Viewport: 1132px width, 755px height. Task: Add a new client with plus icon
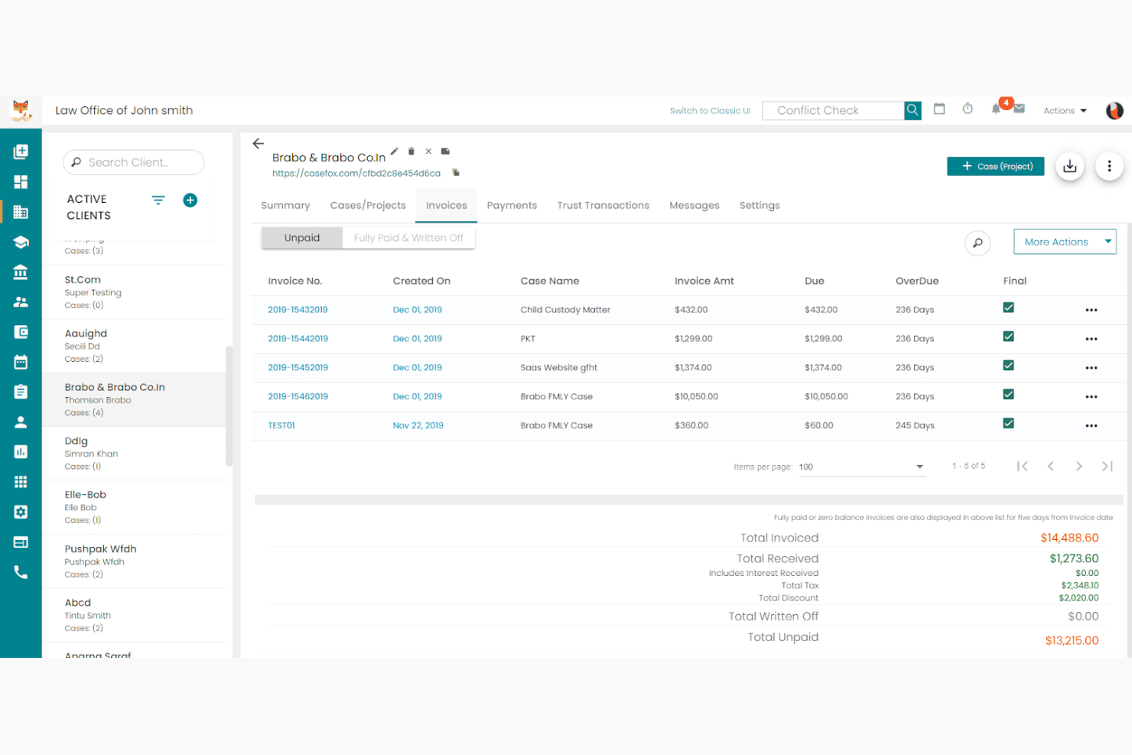pos(190,200)
